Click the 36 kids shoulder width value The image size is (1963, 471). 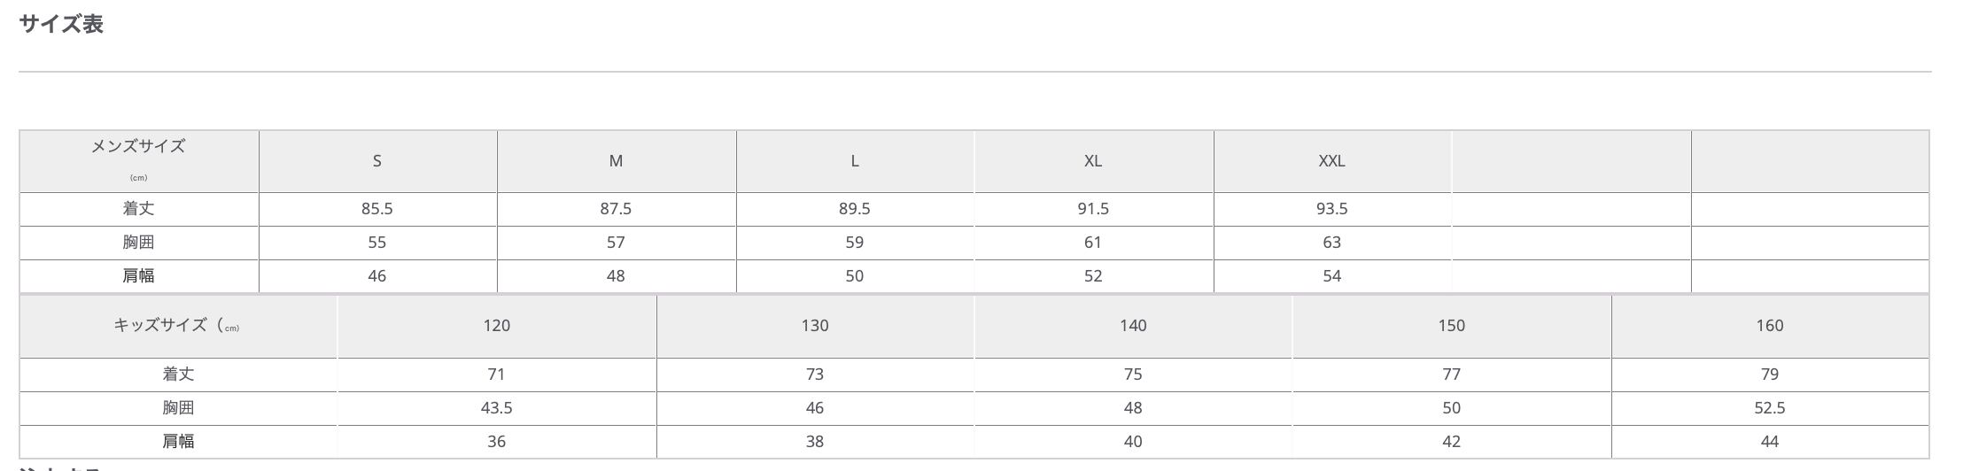pyautogui.click(x=496, y=442)
